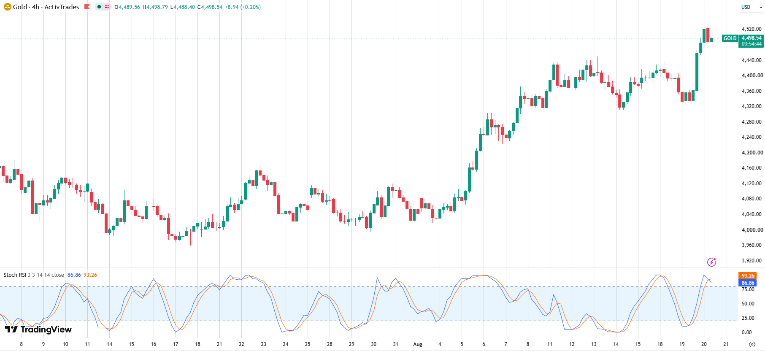Viewport: 765px width, 351px height.
Task: Click date 20 on the time axis
Action: click(x=704, y=344)
